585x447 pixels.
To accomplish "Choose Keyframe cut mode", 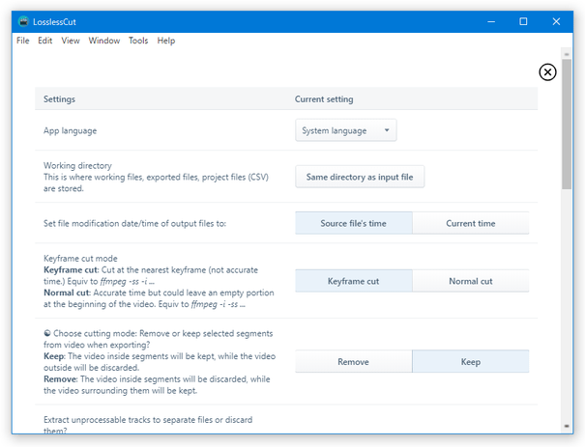I will 354,281.
